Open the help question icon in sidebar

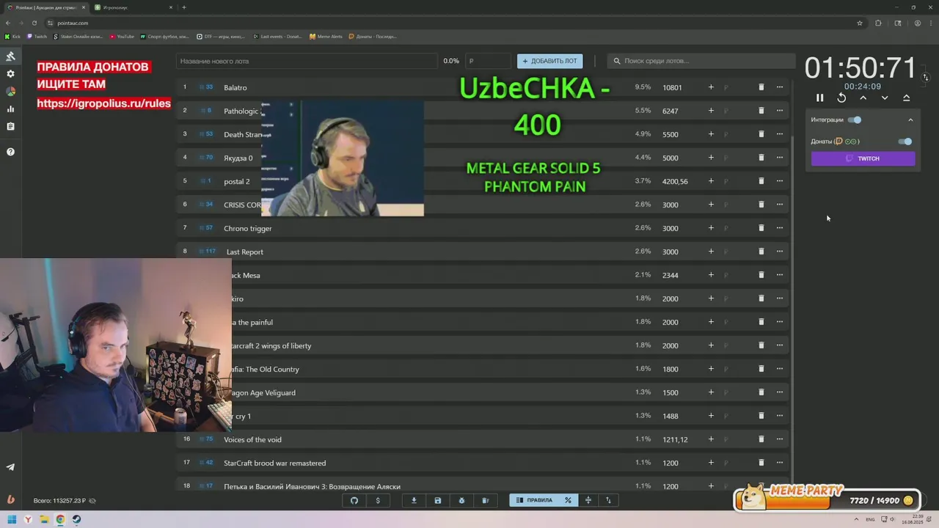[x=10, y=152]
